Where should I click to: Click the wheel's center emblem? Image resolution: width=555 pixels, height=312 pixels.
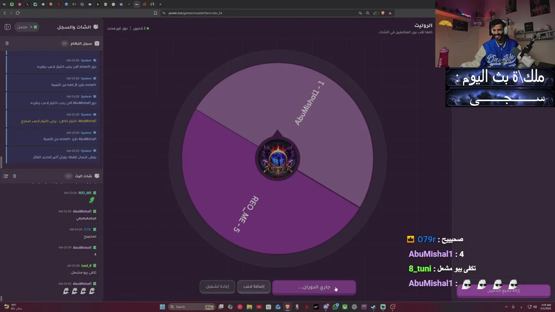pyautogui.click(x=277, y=159)
